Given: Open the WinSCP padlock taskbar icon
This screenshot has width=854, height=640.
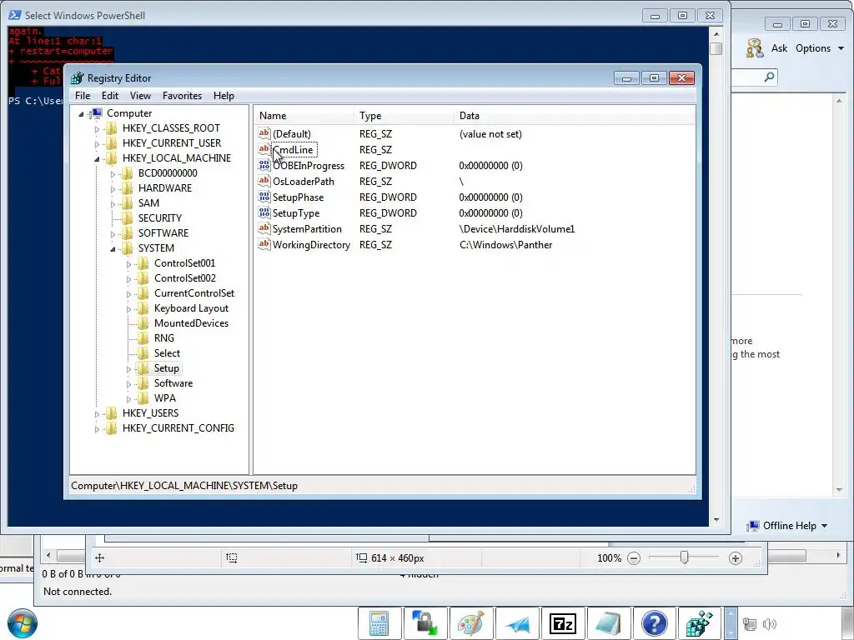Looking at the screenshot, I should pyautogui.click(x=424, y=623).
